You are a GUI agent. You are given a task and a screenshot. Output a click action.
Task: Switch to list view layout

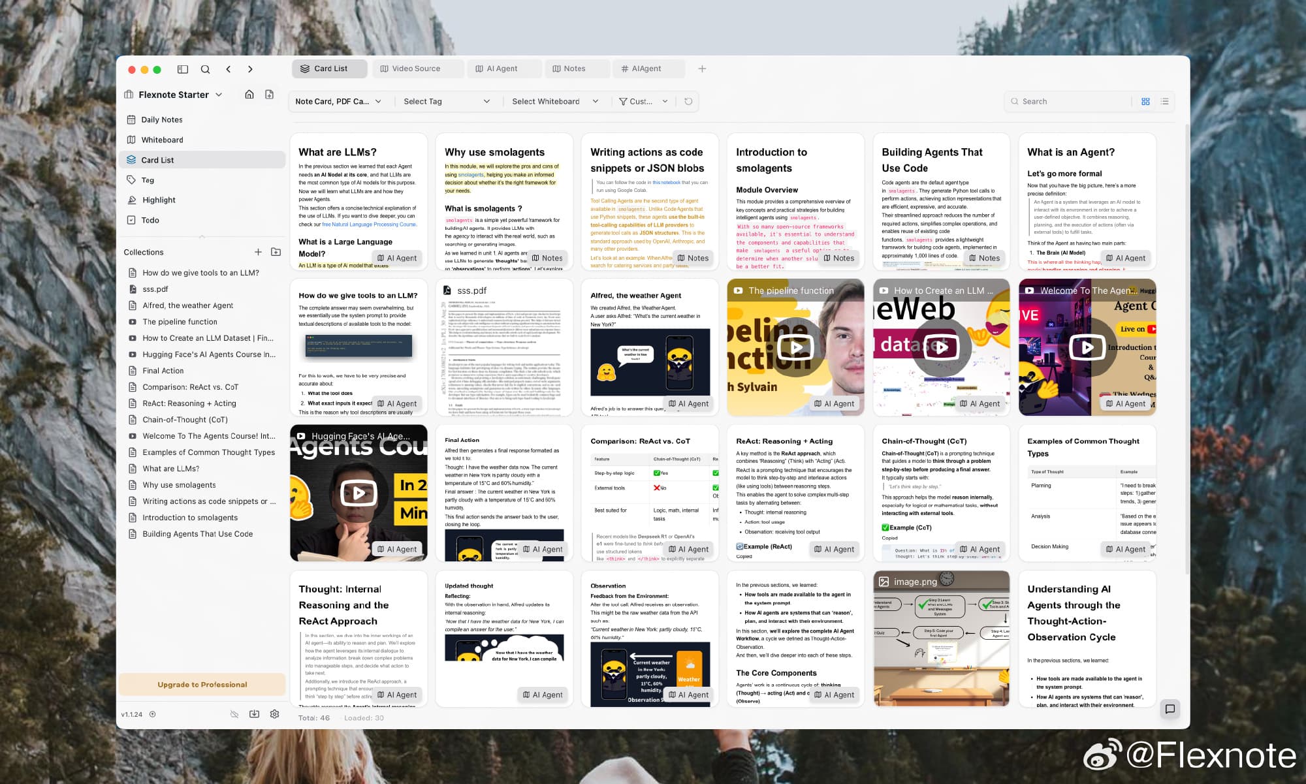pos(1164,101)
